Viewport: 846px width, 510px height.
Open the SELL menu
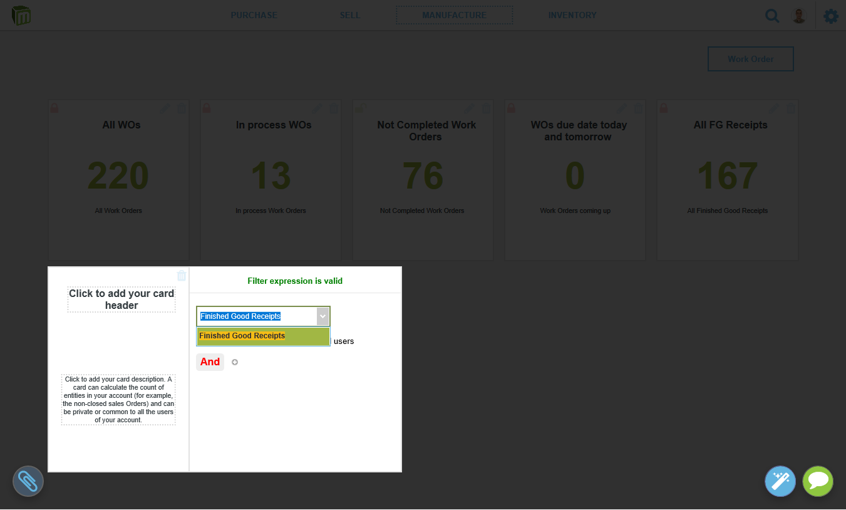[x=350, y=15]
